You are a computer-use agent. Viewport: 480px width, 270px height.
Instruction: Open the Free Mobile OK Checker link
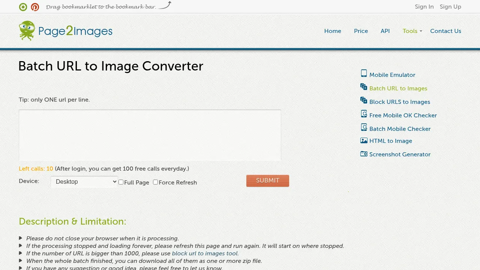(403, 115)
